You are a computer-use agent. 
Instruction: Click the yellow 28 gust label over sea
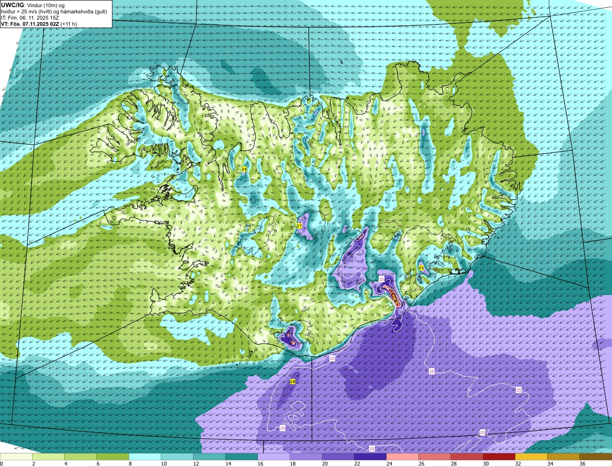coord(293,382)
